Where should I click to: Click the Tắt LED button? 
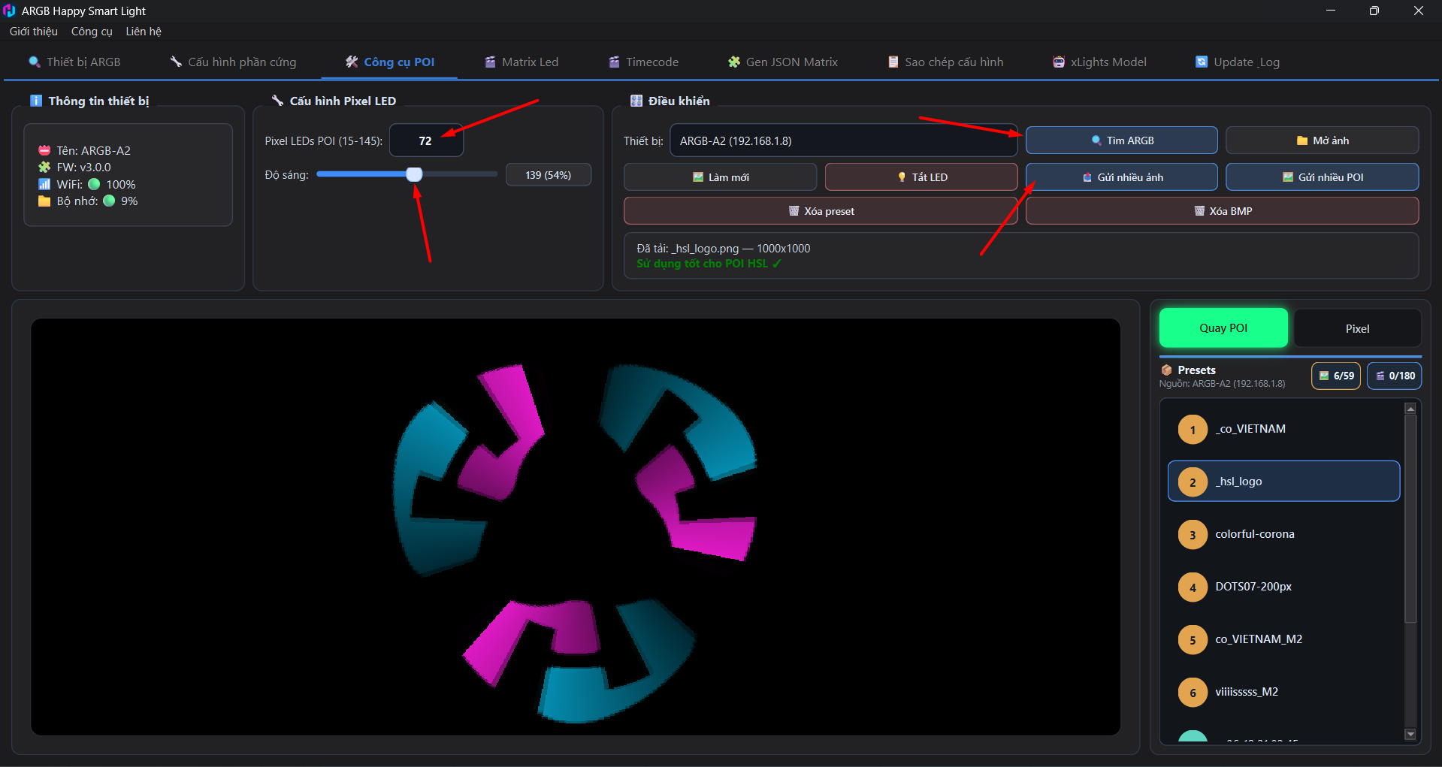921,177
